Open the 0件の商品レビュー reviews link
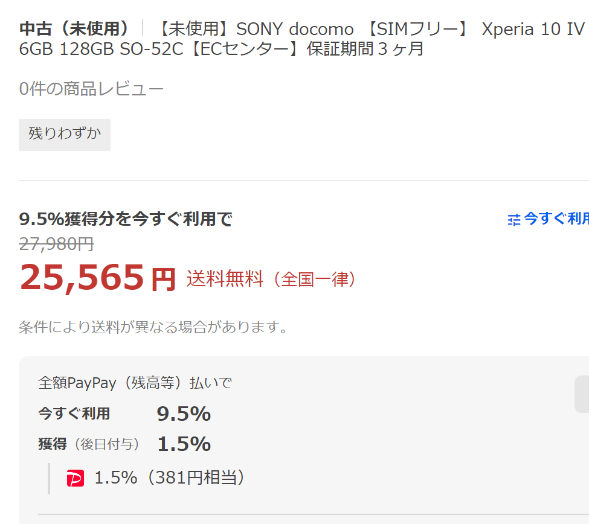This screenshot has height=524, width=589. click(91, 89)
